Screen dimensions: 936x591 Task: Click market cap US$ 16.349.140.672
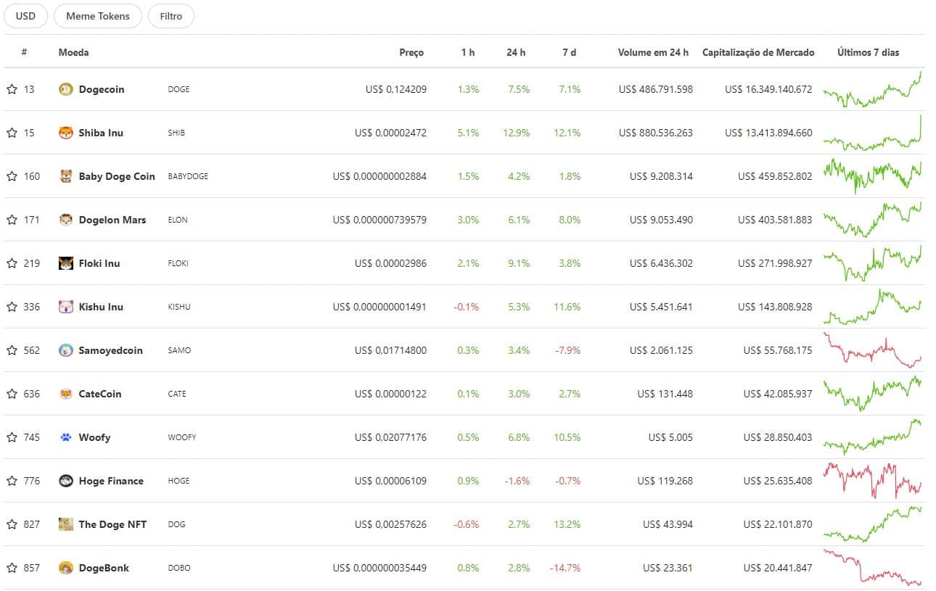pyautogui.click(x=768, y=89)
